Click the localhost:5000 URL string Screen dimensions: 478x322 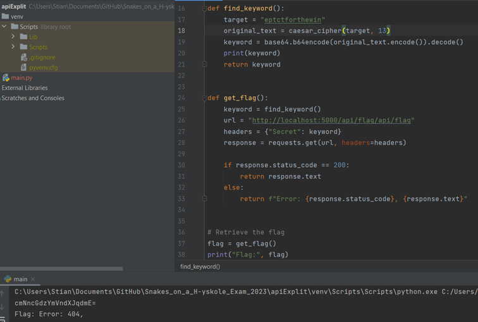331,120
